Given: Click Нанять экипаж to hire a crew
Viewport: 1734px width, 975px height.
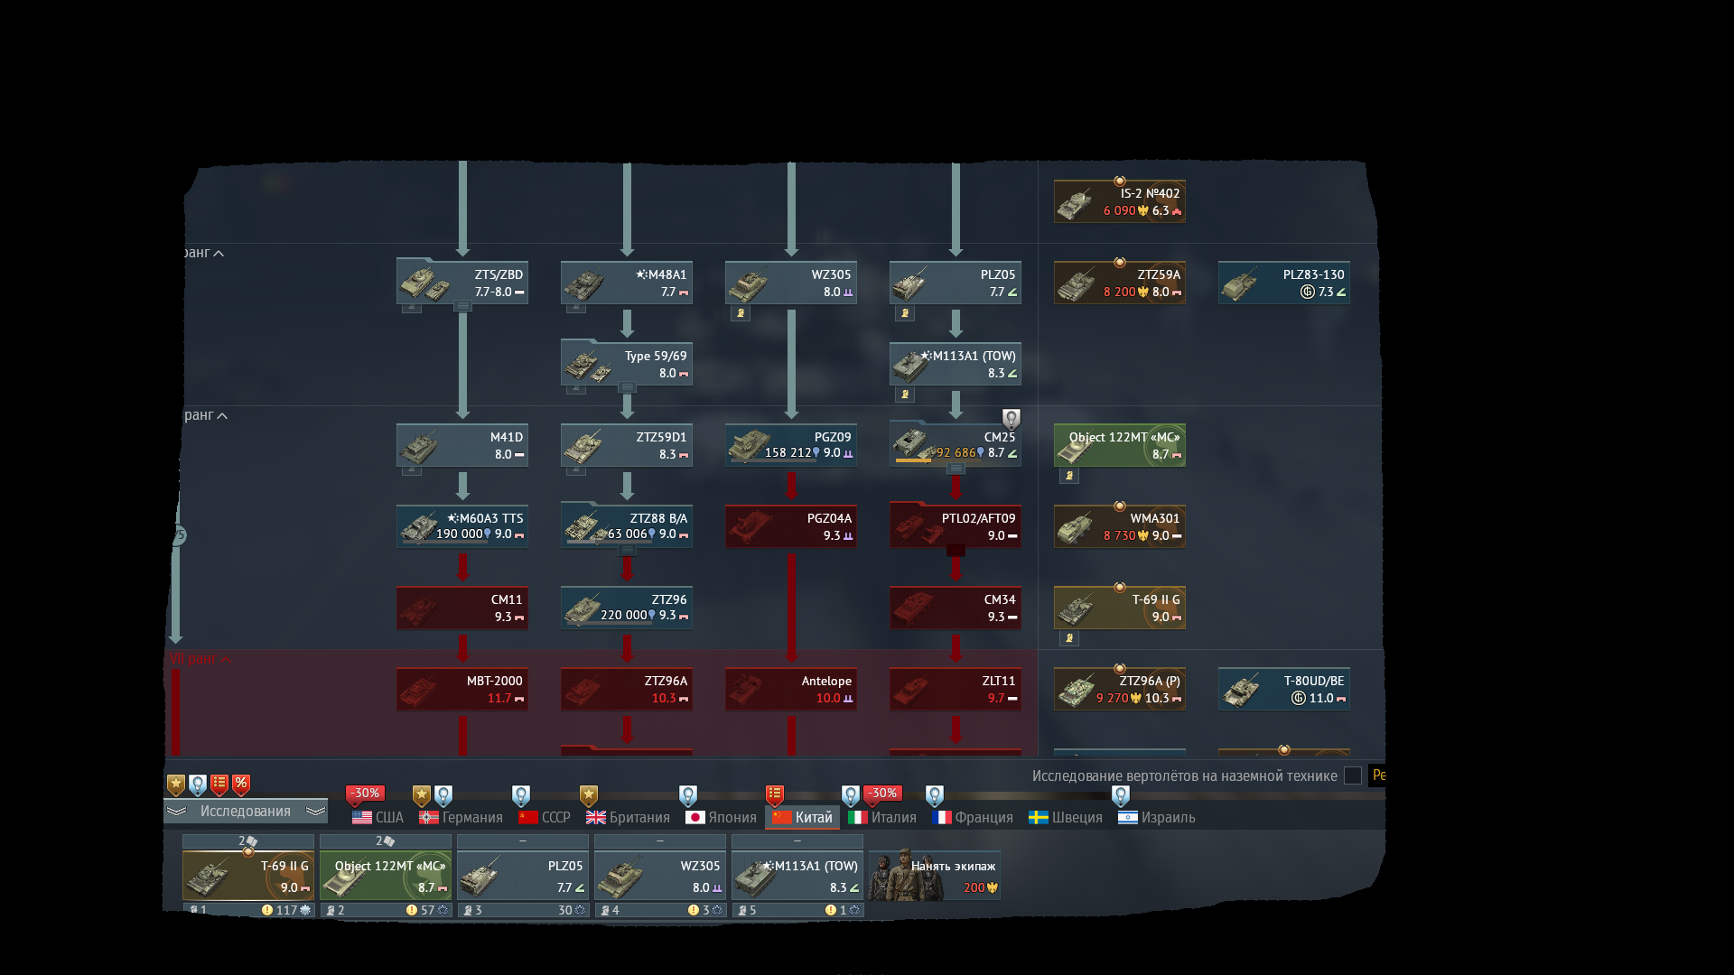Looking at the screenshot, I should pyautogui.click(x=934, y=876).
